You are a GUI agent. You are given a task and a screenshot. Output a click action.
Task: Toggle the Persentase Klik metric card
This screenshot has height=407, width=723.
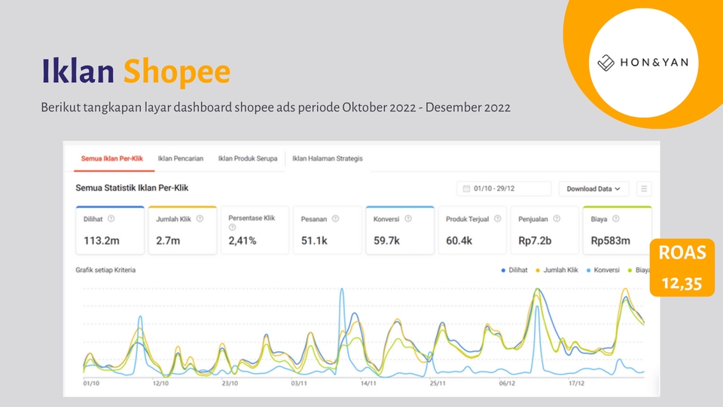pos(255,231)
